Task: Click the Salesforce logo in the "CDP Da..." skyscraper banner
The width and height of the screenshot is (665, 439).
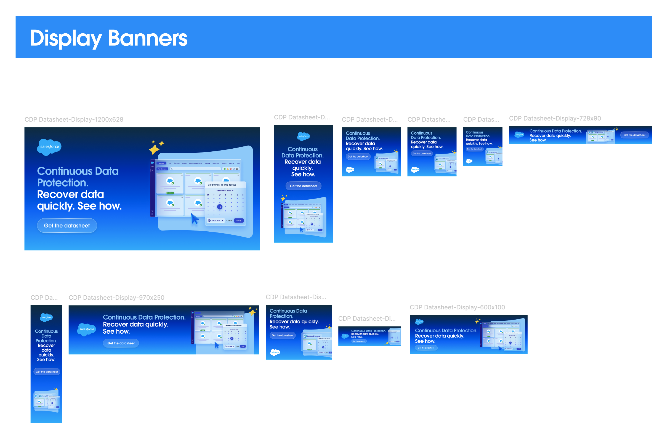Action: (x=46, y=317)
